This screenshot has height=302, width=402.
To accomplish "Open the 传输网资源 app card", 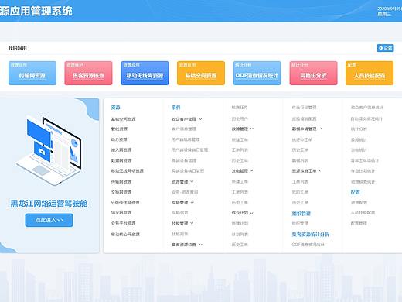I will [32, 73].
